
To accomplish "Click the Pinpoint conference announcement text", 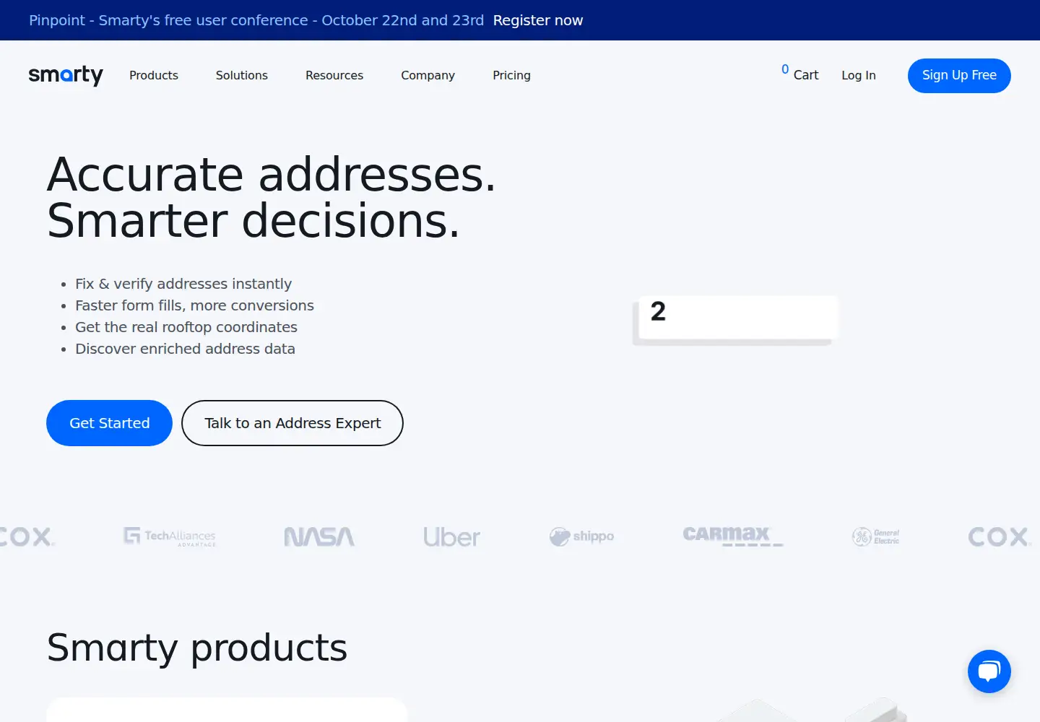I will (256, 20).
